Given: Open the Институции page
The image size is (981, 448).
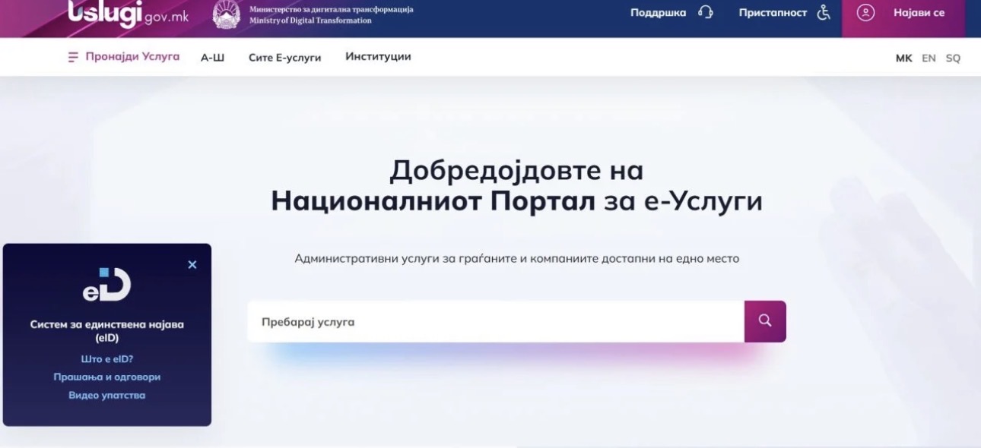Looking at the screenshot, I should [378, 57].
